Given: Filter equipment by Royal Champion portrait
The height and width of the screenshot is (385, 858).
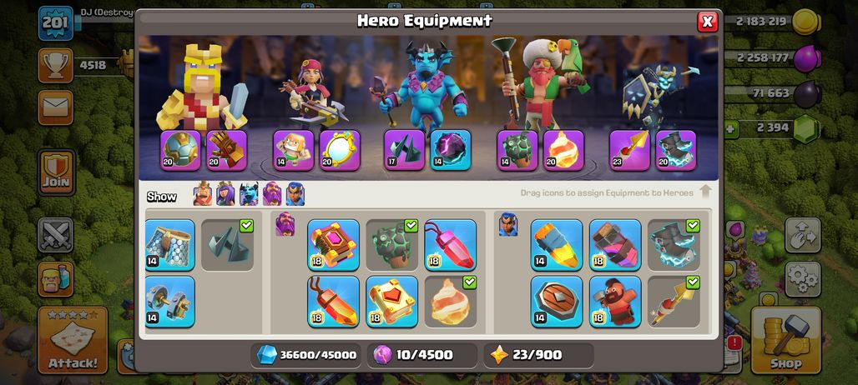Looking at the screenshot, I should click(x=295, y=194).
